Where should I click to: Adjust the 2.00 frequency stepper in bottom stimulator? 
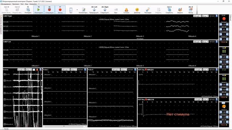pyautogui.click(x=224, y=112)
